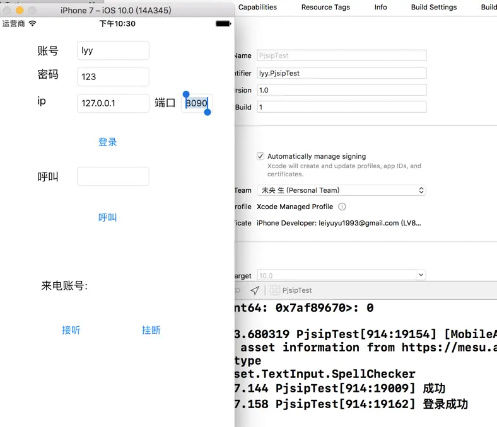Open the Build Settings tab
The height and width of the screenshot is (427, 497).
[433, 7]
